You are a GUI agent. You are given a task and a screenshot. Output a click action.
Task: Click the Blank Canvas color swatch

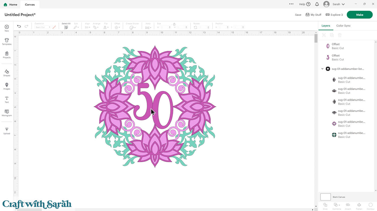[x=325, y=197]
